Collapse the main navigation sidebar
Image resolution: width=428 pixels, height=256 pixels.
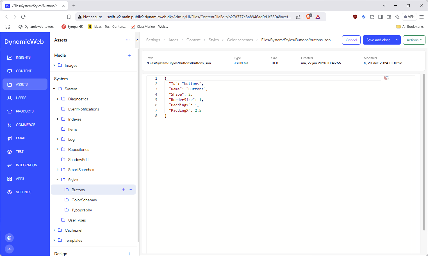[9, 249]
